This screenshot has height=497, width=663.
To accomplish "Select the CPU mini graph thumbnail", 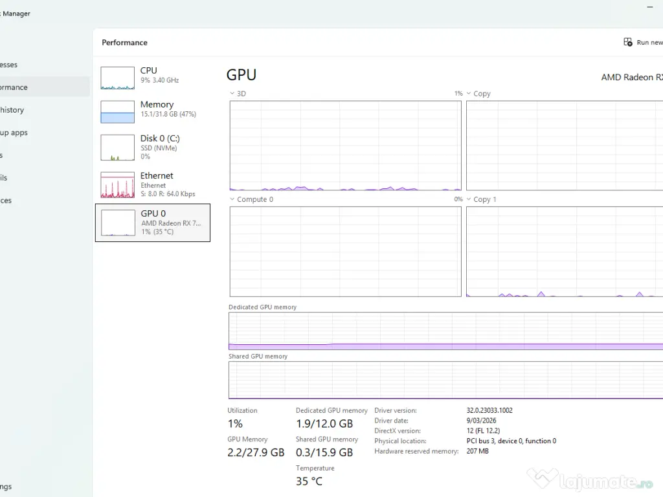I will pyautogui.click(x=117, y=78).
